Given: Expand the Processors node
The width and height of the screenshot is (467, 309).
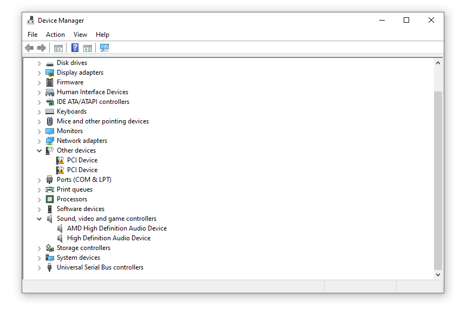Looking at the screenshot, I should coord(40,199).
